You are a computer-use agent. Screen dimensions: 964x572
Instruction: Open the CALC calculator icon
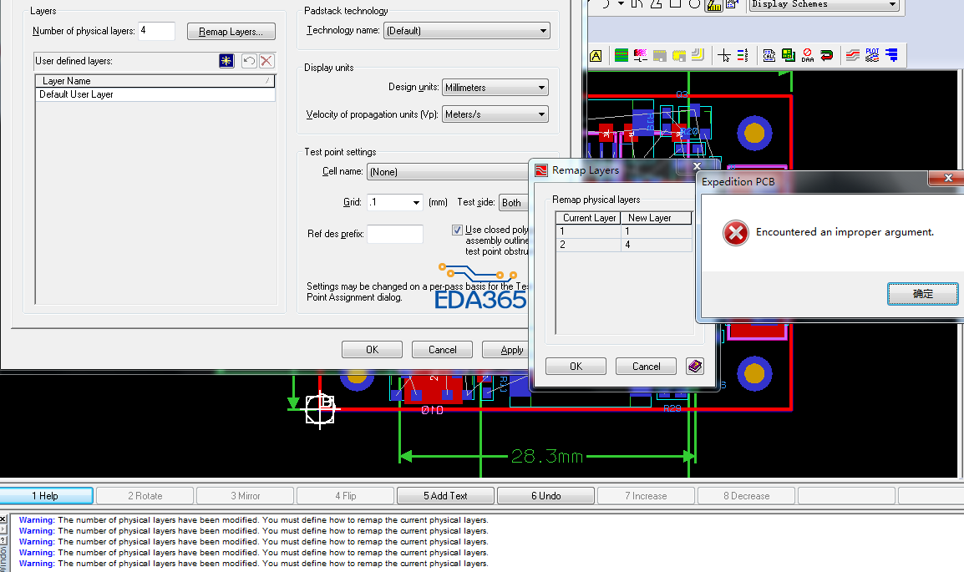[x=769, y=56]
